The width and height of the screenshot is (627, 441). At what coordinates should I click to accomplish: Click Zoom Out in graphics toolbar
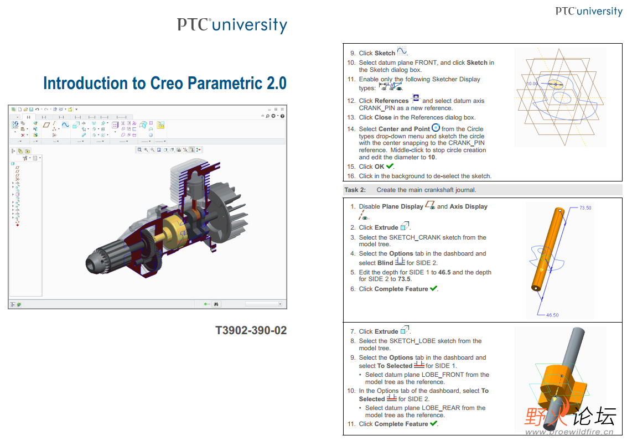pos(152,149)
